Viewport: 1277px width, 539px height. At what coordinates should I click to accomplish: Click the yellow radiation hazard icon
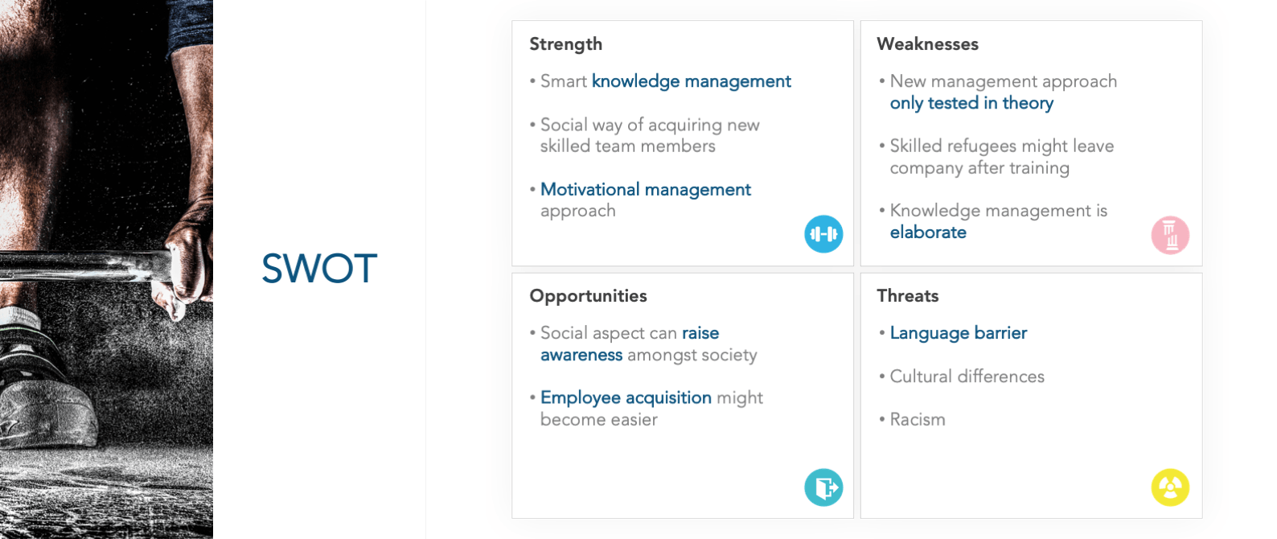pos(1170,488)
